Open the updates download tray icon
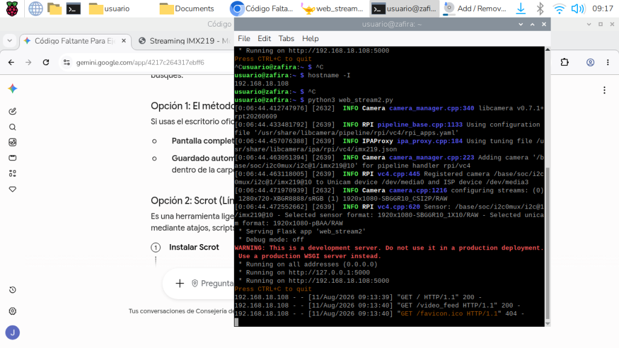This screenshot has height=348, width=619. coord(520,8)
